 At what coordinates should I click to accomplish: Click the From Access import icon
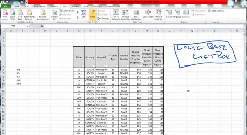click(5, 15)
